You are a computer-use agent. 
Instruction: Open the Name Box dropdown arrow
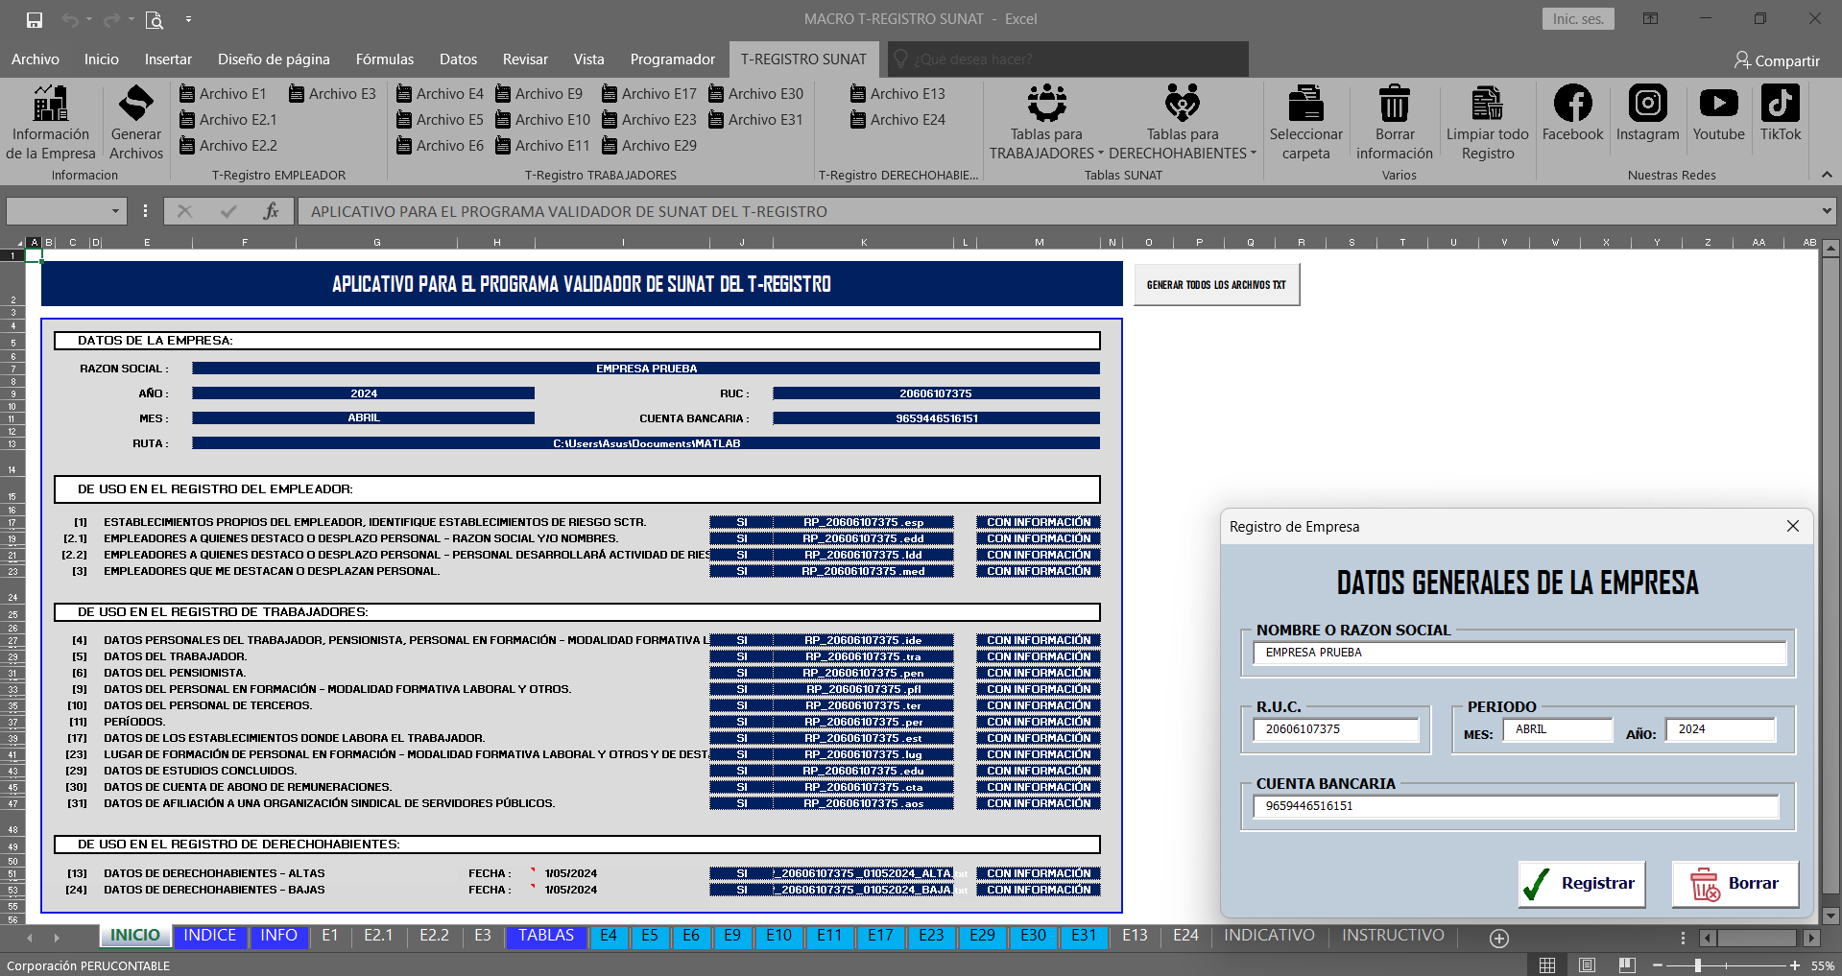115,211
